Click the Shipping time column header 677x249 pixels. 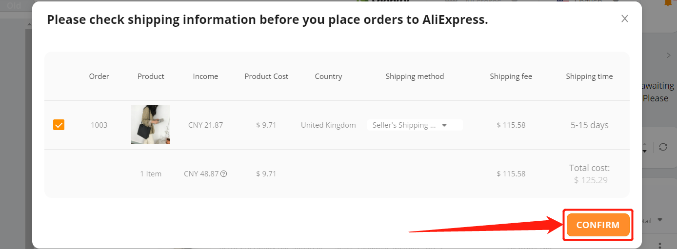589,76
